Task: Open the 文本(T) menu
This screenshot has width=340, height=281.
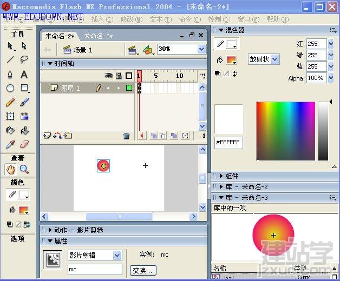Action: 160,19
